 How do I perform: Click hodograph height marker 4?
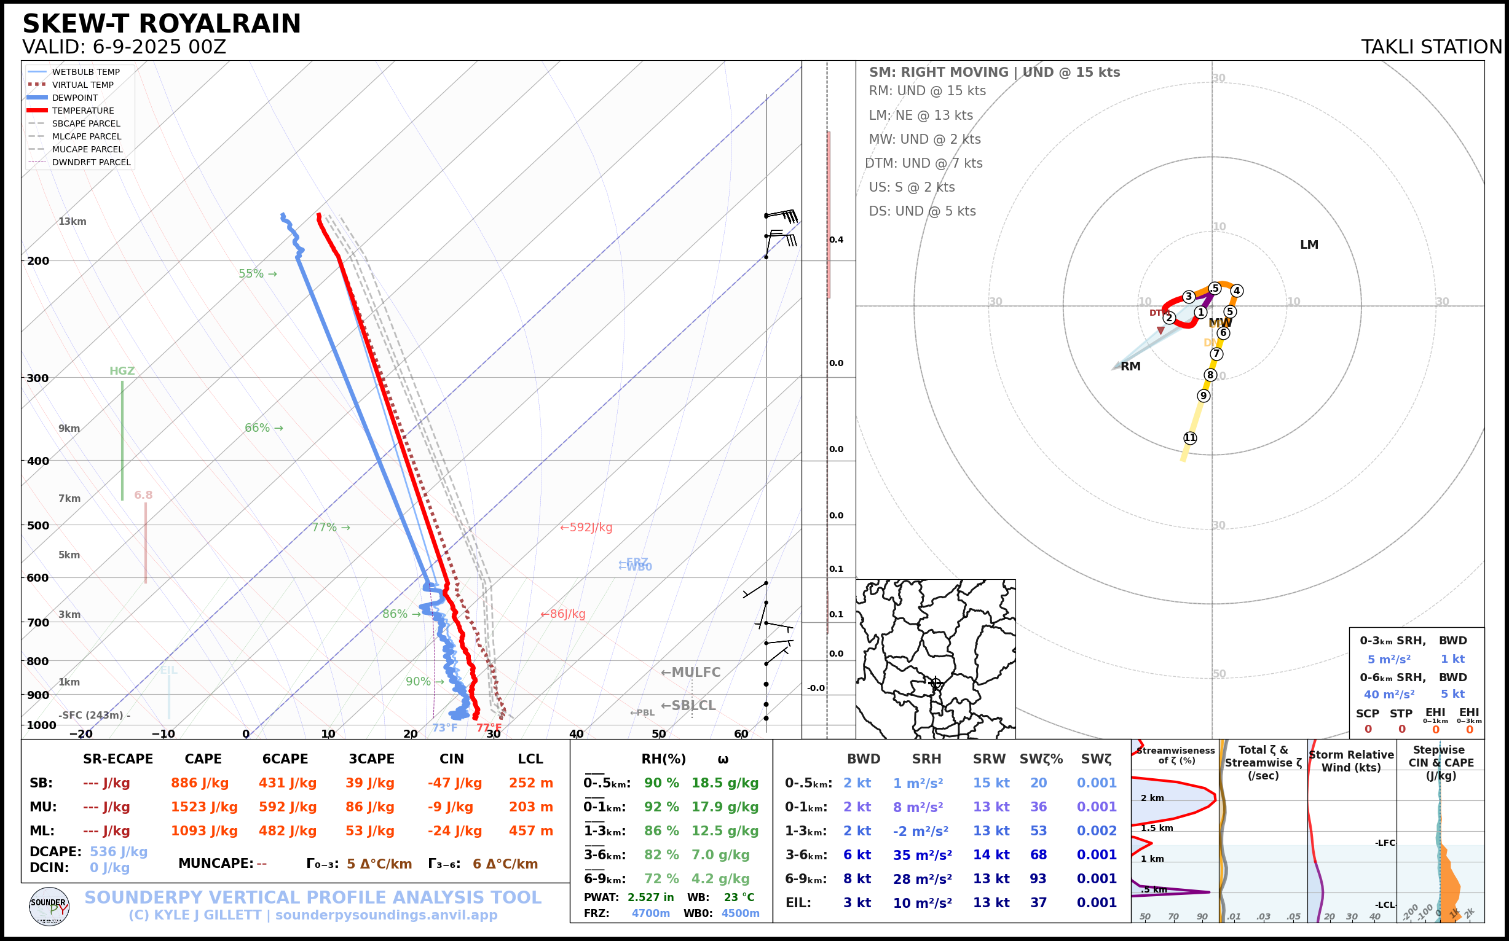click(x=1237, y=291)
